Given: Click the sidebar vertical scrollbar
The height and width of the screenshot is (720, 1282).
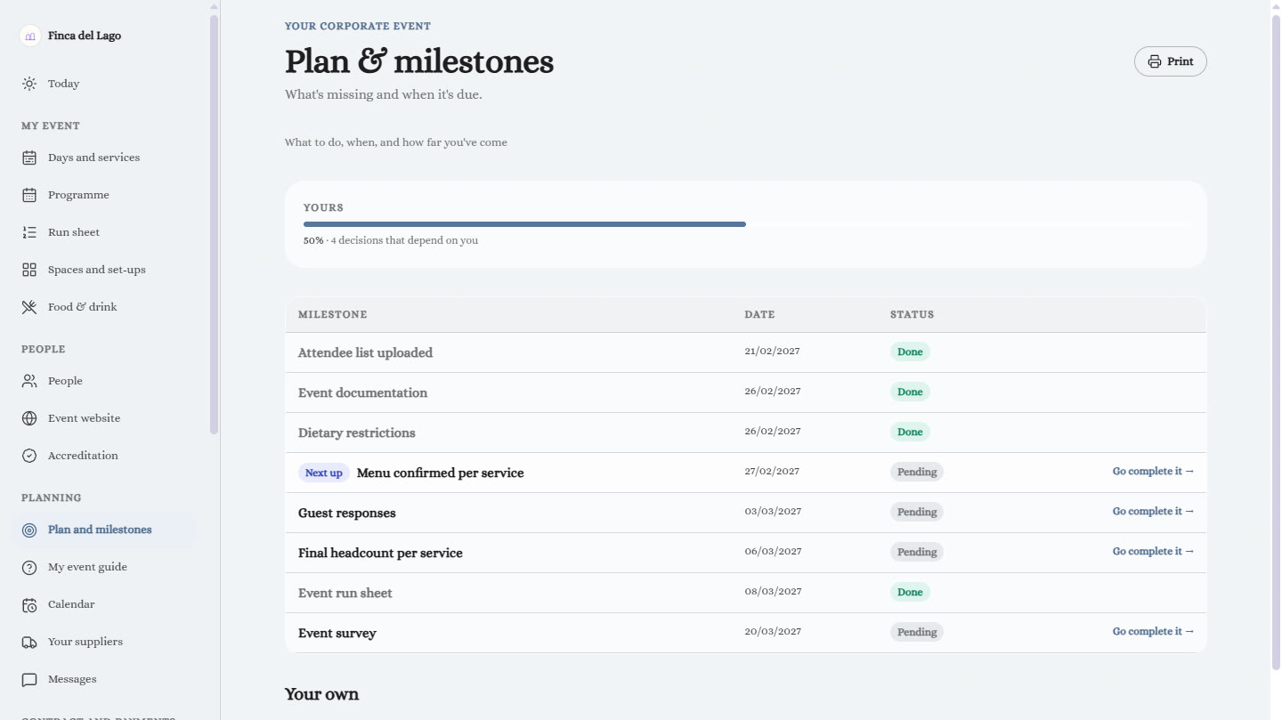Looking at the screenshot, I should point(214,224).
